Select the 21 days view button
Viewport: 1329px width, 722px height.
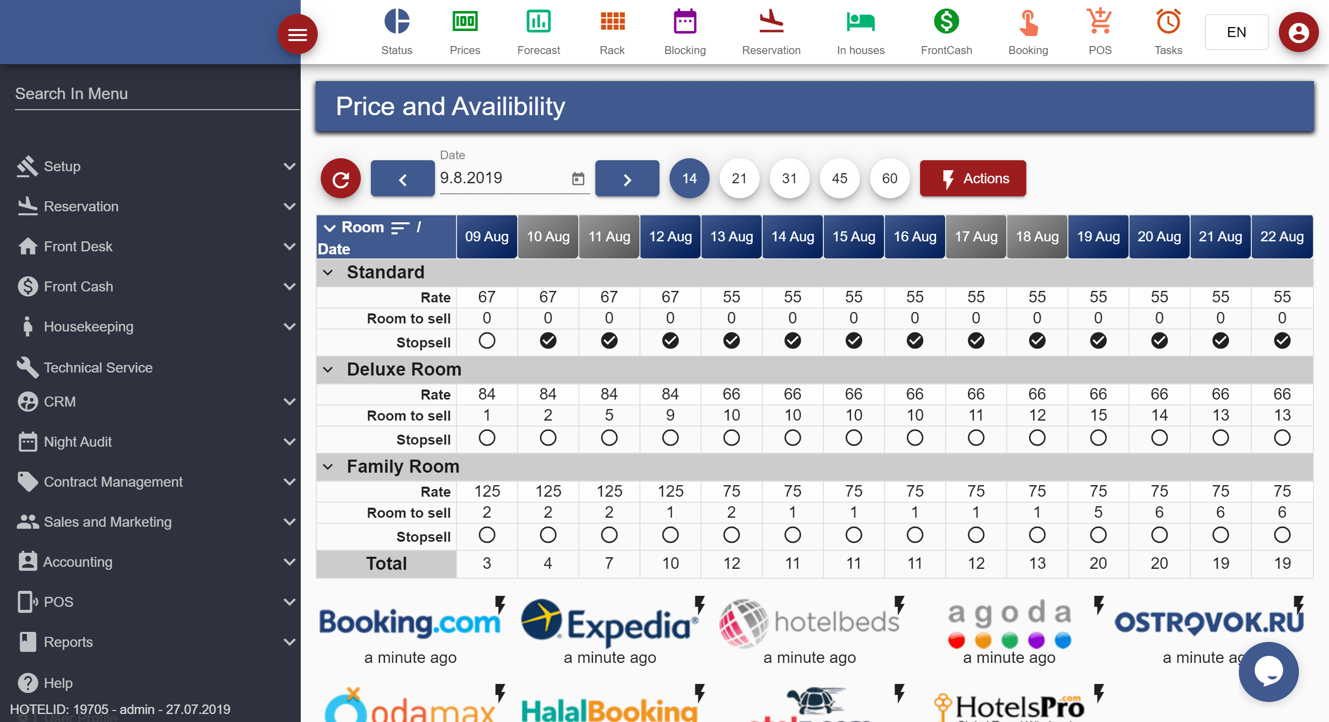739,178
